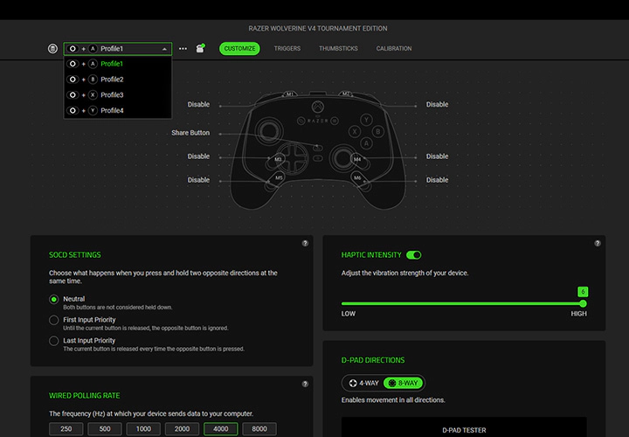Click the X face button on the controller
629x437 pixels.
pyautogui.click(x=354, y=131)
